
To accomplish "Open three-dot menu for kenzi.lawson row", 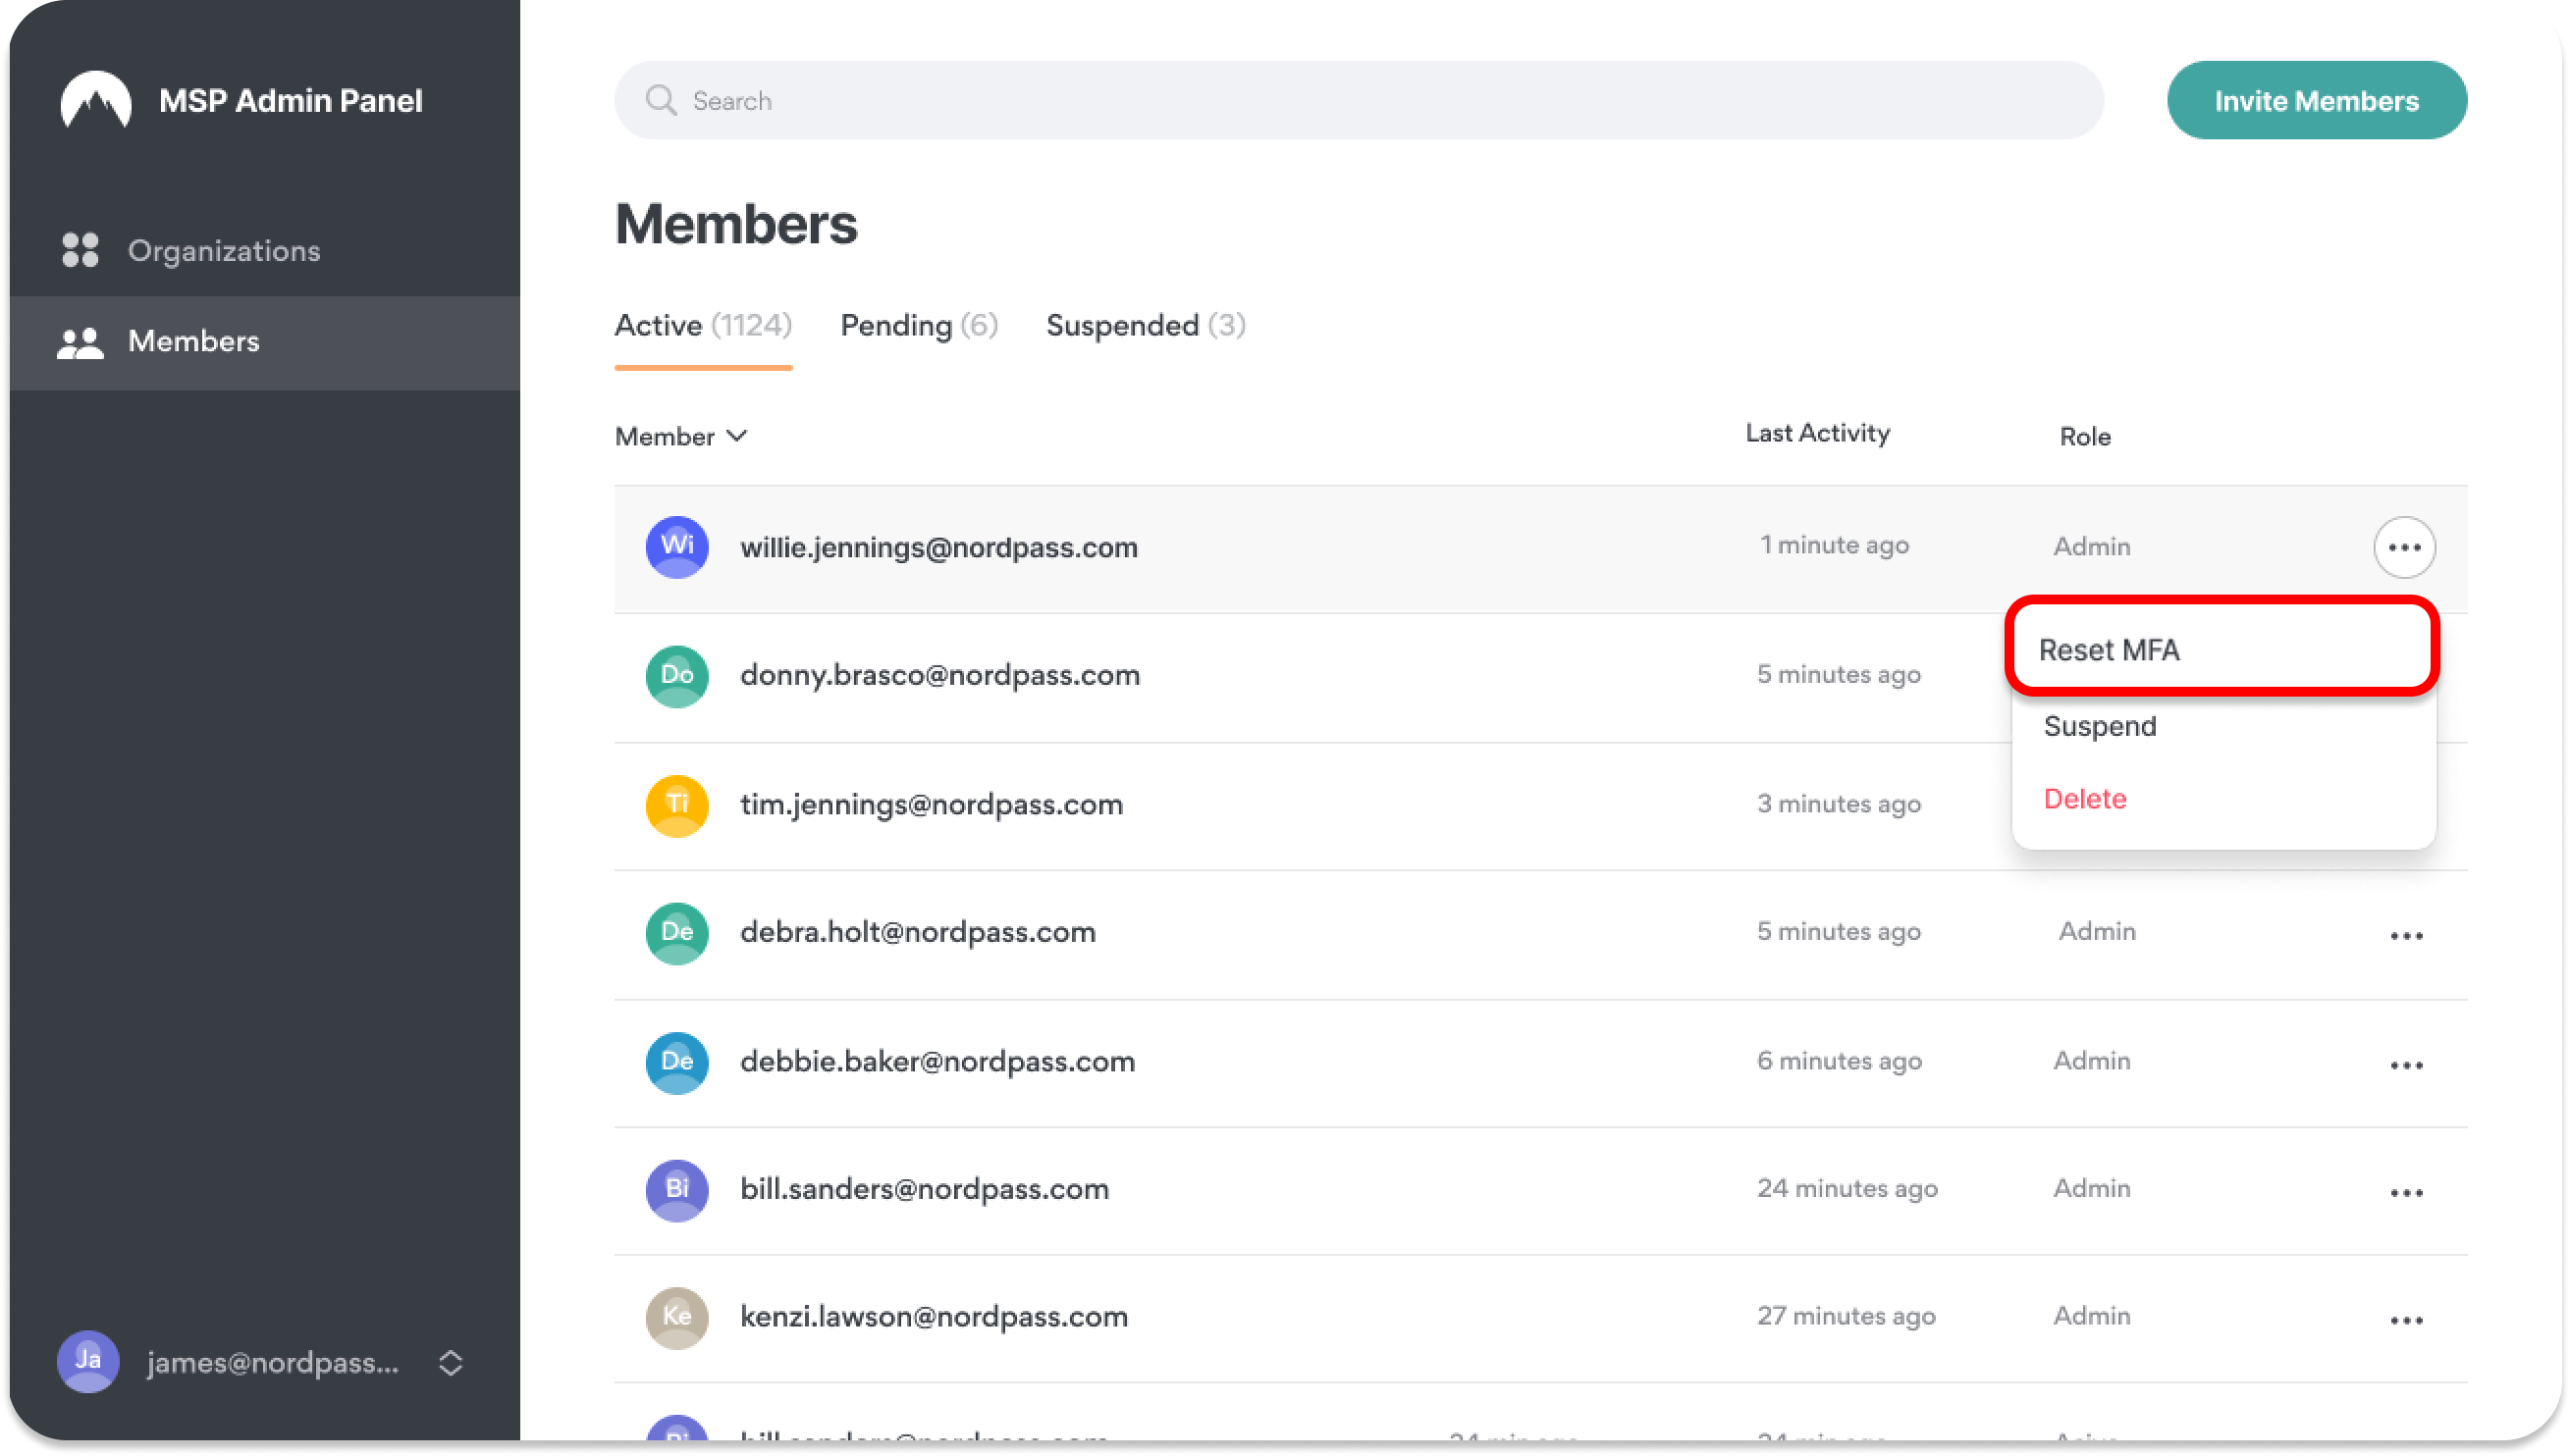I will [2406, 1320].
